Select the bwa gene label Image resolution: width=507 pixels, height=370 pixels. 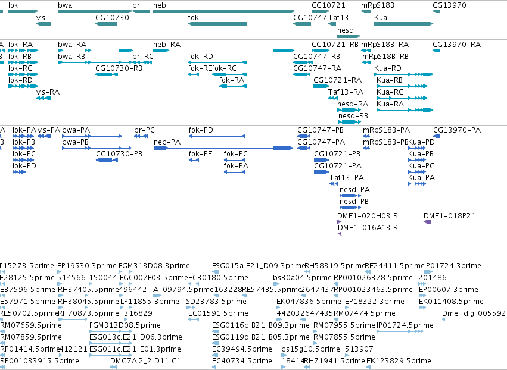[x=65, y=5]
